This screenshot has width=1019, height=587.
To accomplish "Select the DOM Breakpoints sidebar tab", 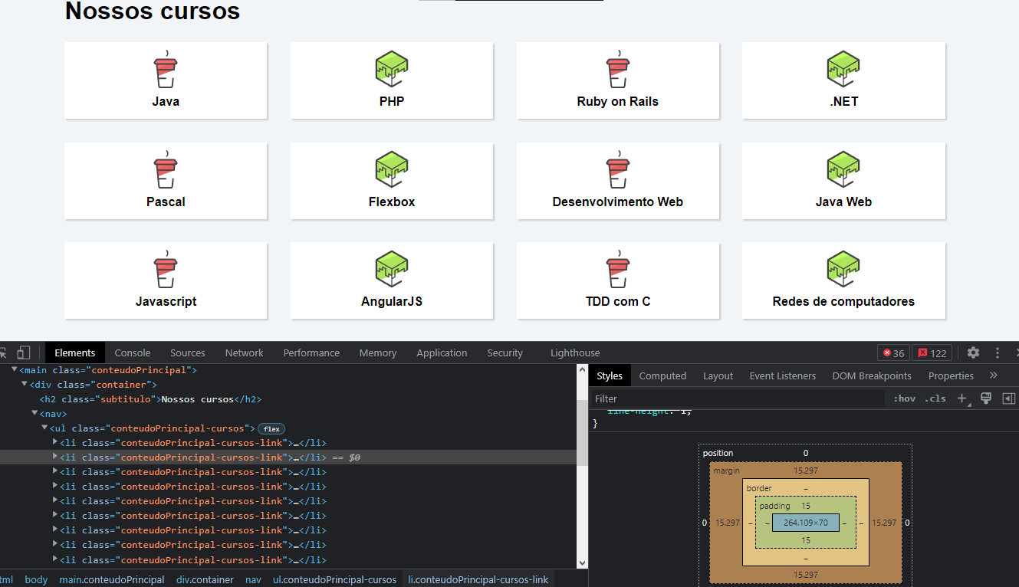I will (x=872, y=375).
